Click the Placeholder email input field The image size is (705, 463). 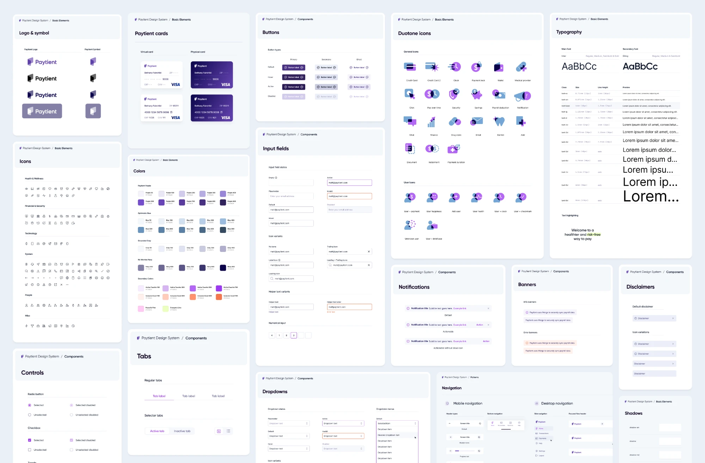[x=291, y=196]
